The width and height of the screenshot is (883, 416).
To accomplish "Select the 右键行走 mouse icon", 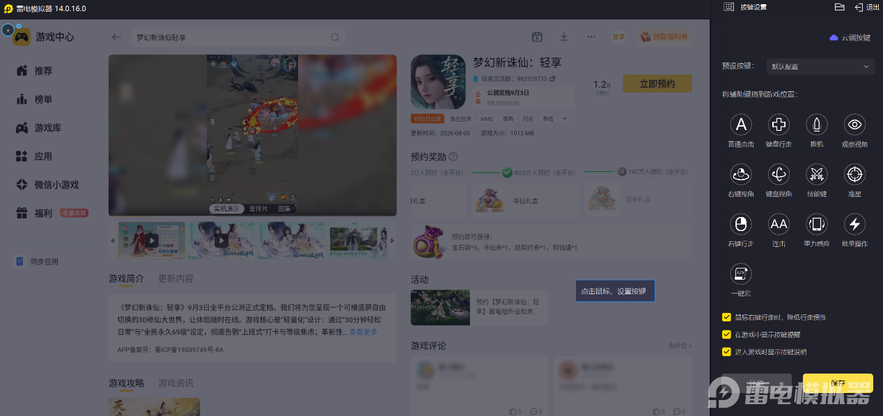I will (x=741, y=224).
